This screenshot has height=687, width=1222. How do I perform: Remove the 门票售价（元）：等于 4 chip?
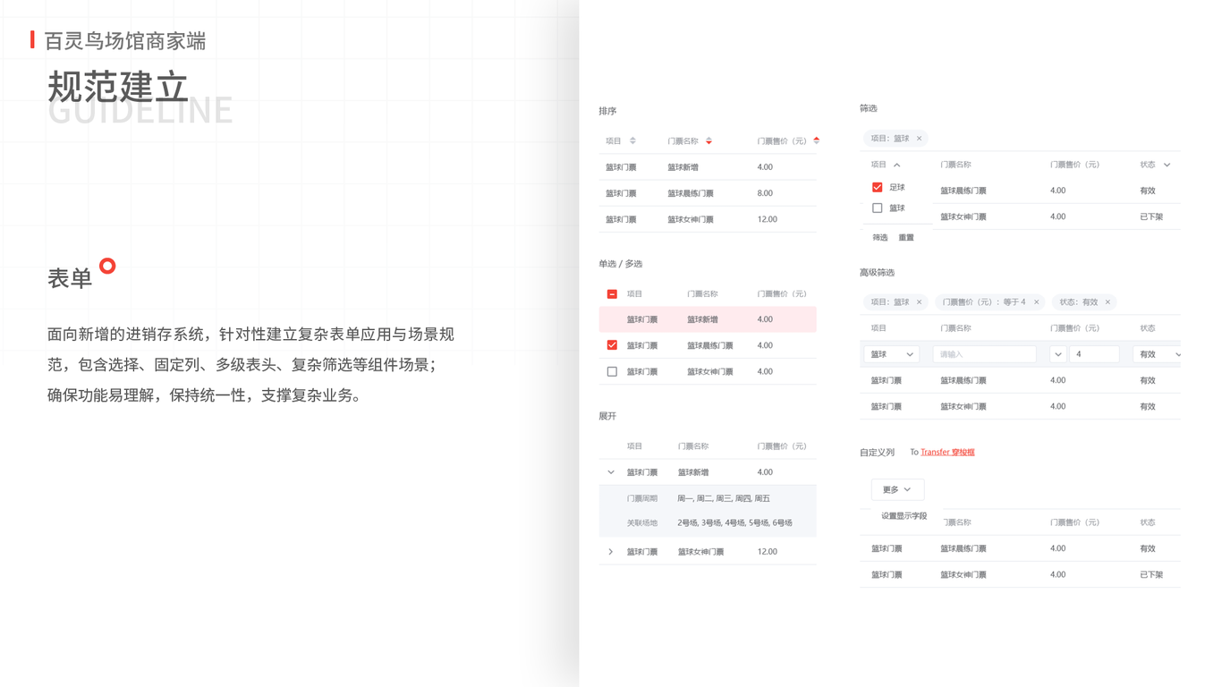(1037, 302)
